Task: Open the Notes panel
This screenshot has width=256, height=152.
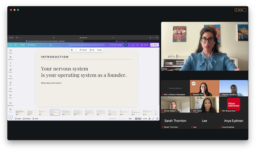Action: pos(18,119)
